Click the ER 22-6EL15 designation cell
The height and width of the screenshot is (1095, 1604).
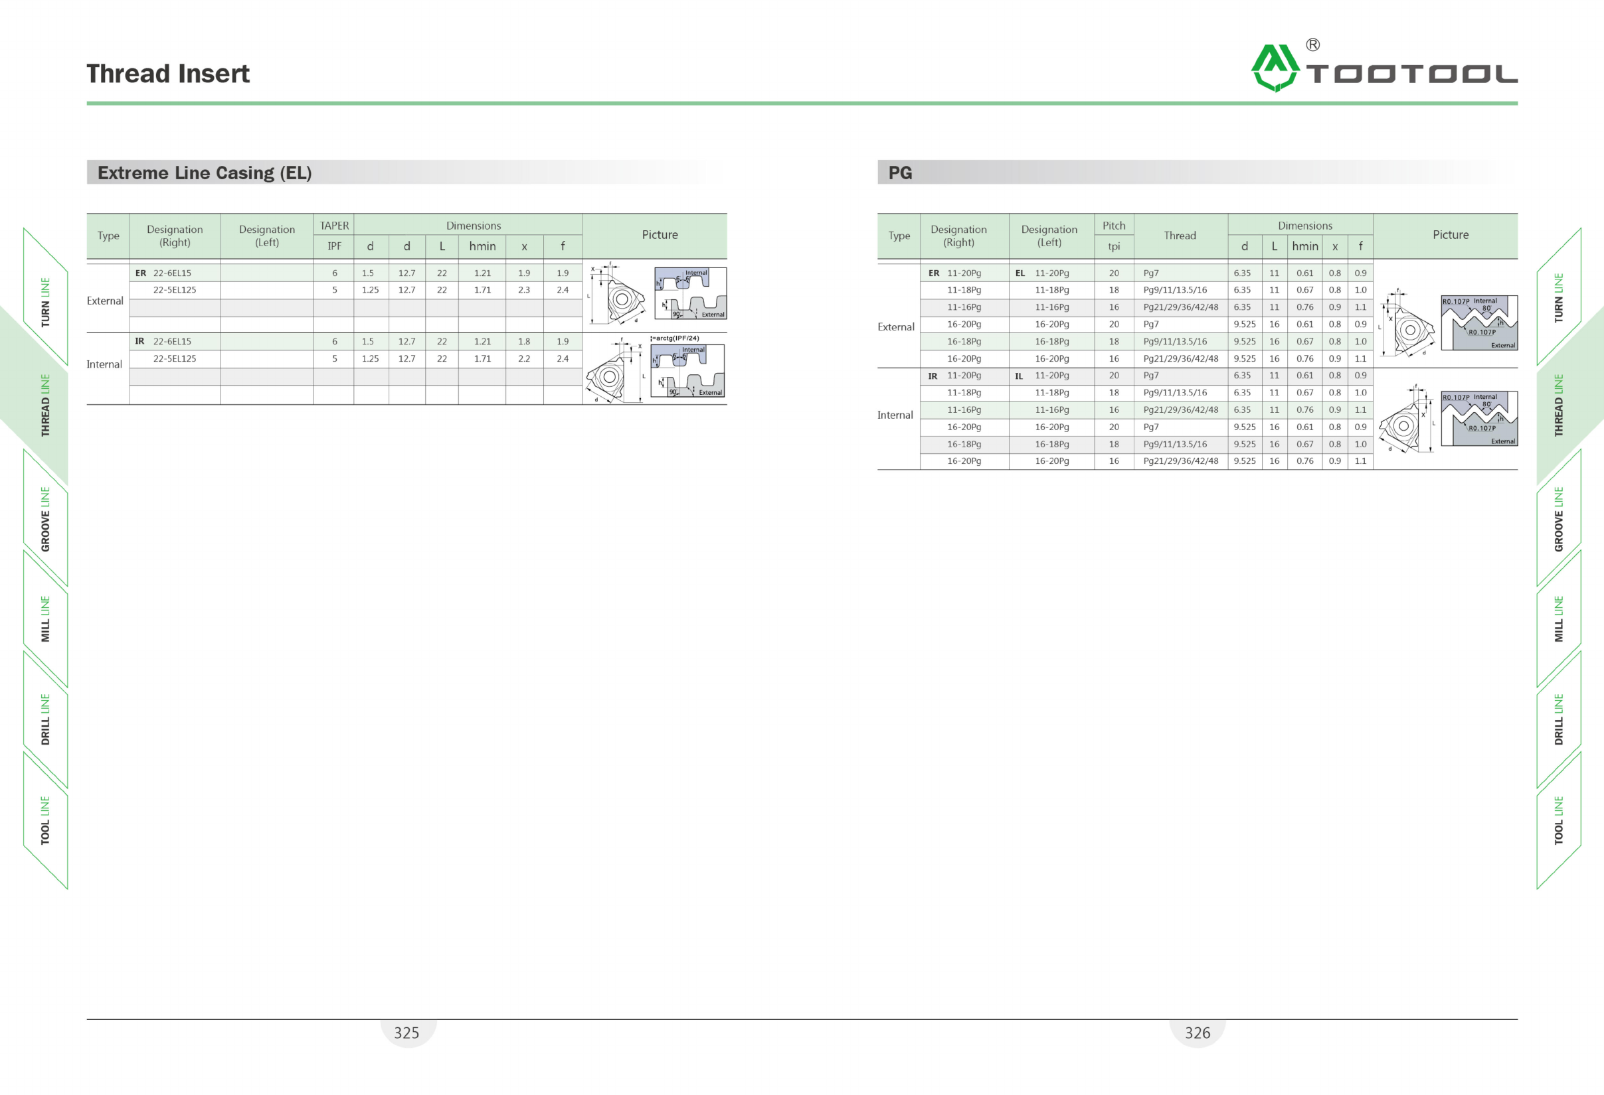(175, 273)
